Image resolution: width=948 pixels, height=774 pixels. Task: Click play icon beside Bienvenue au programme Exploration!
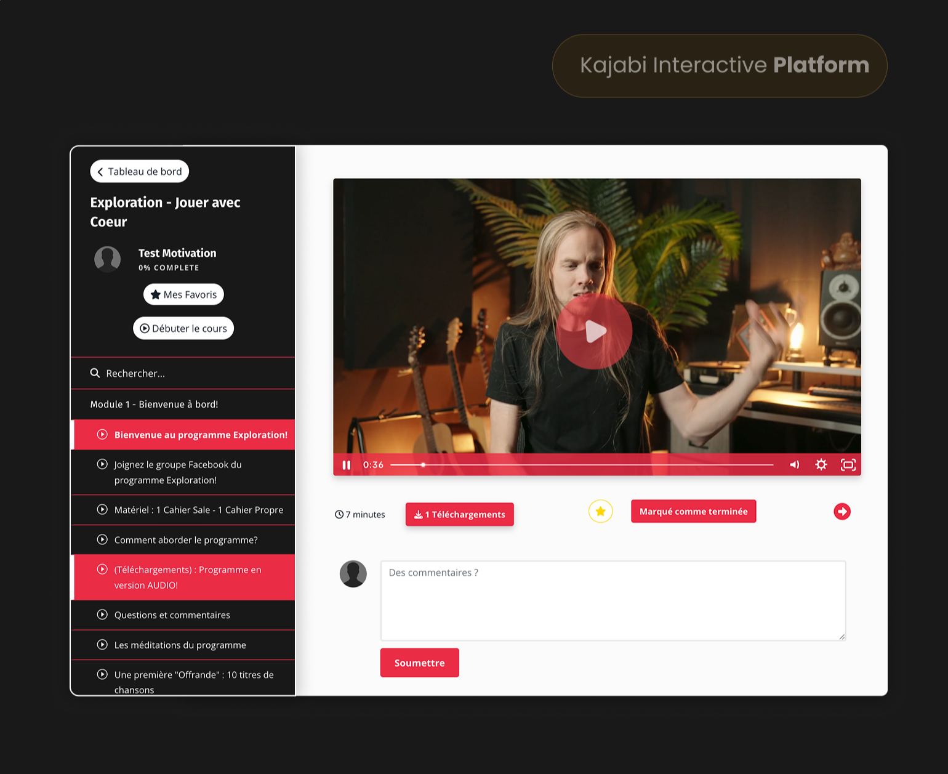coord(103,435)
